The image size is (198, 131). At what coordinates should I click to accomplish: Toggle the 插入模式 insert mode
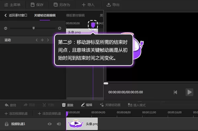[x=137, y=105]
